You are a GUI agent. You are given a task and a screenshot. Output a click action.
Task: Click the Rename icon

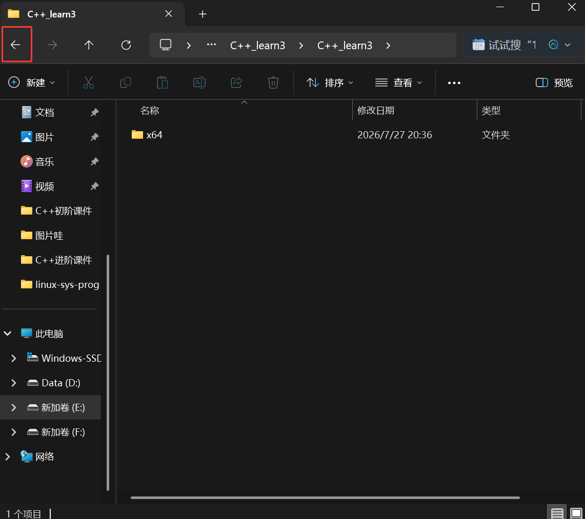pyautogui.click(x=199, y=82)
